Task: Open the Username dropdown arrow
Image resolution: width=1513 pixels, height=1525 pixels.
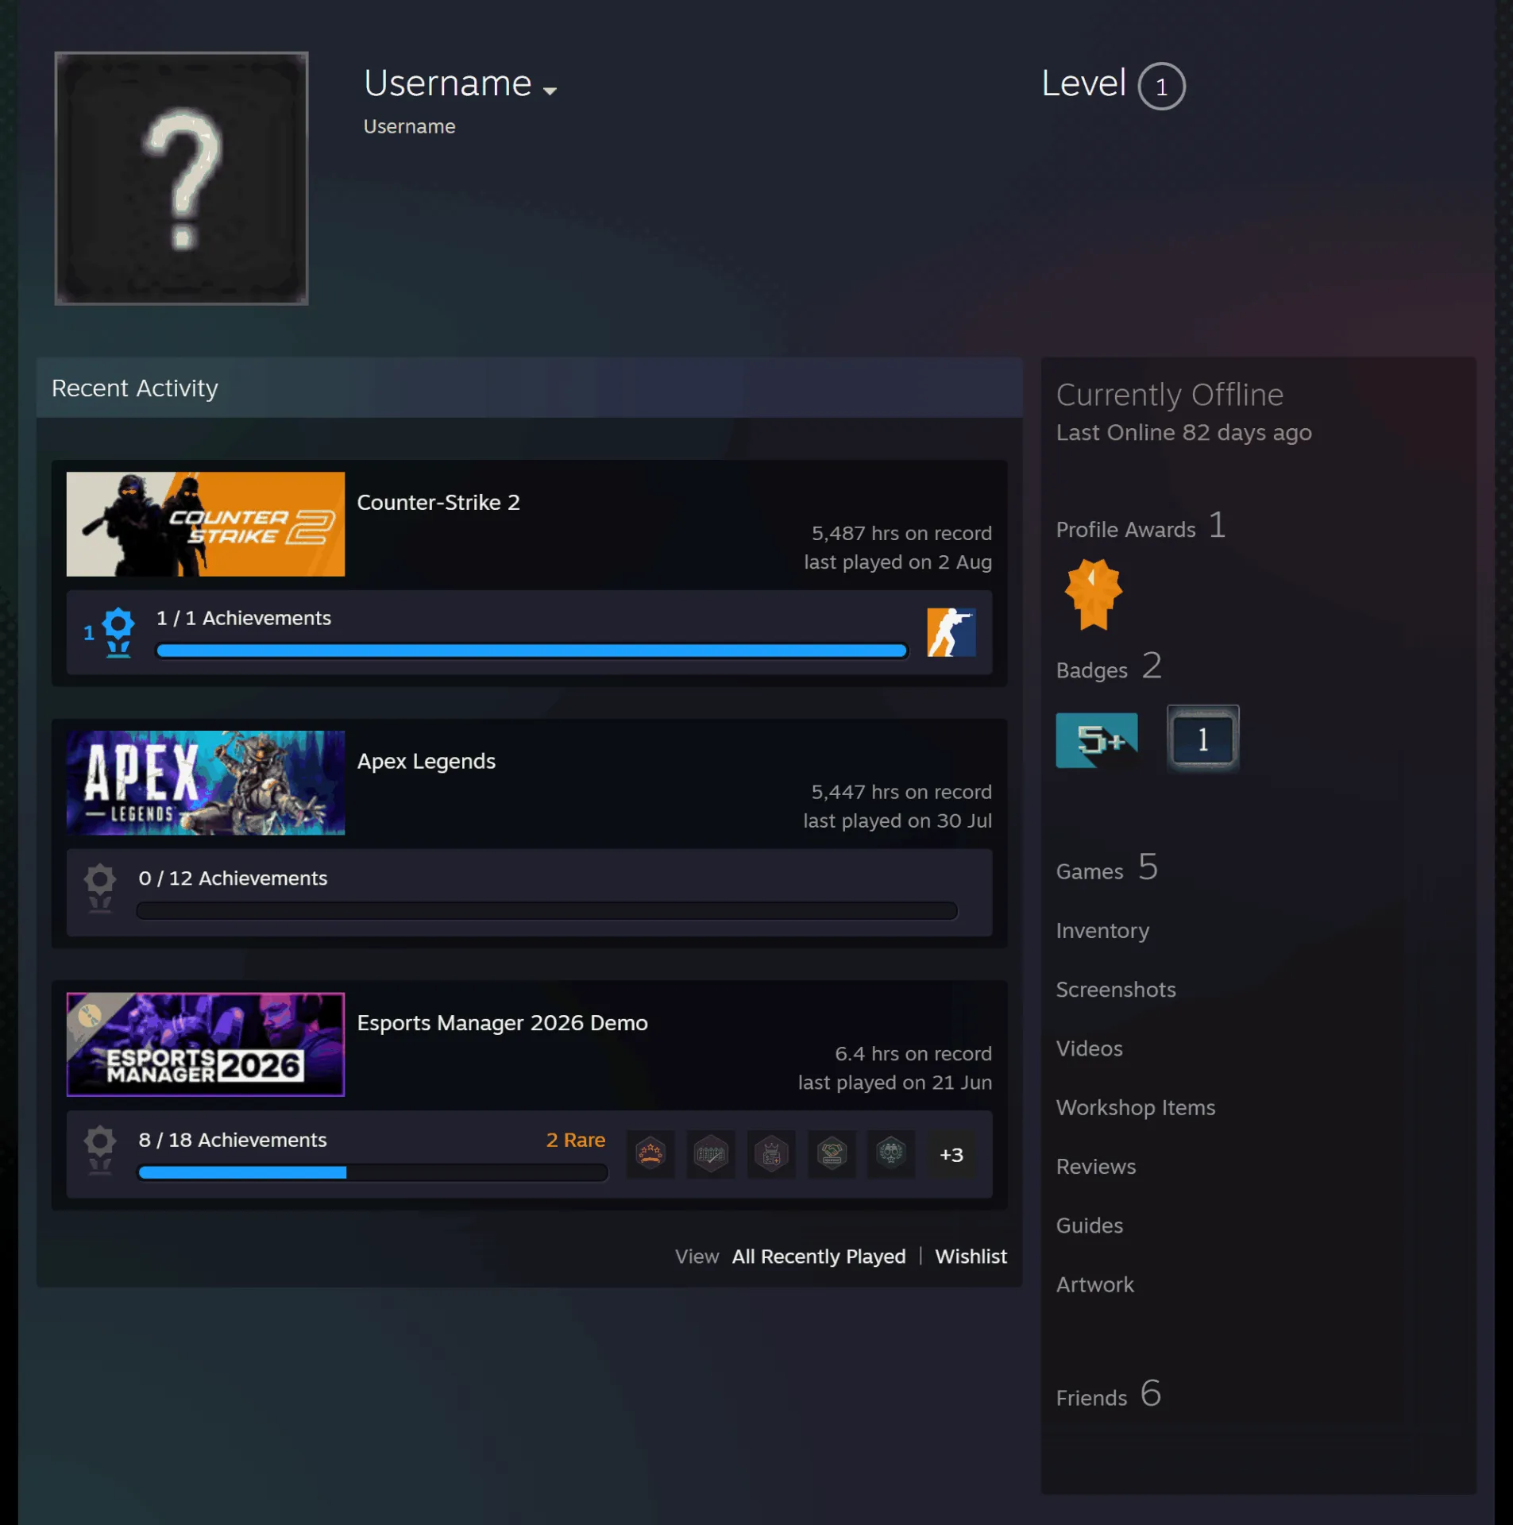Action: (550, 91)
